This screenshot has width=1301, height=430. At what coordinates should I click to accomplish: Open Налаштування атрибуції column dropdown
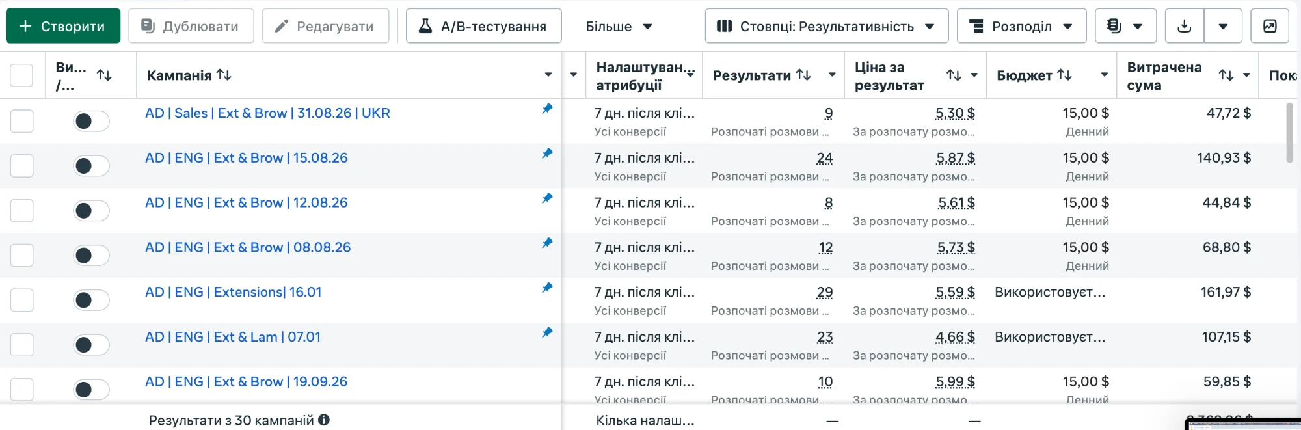coord(690,75)
